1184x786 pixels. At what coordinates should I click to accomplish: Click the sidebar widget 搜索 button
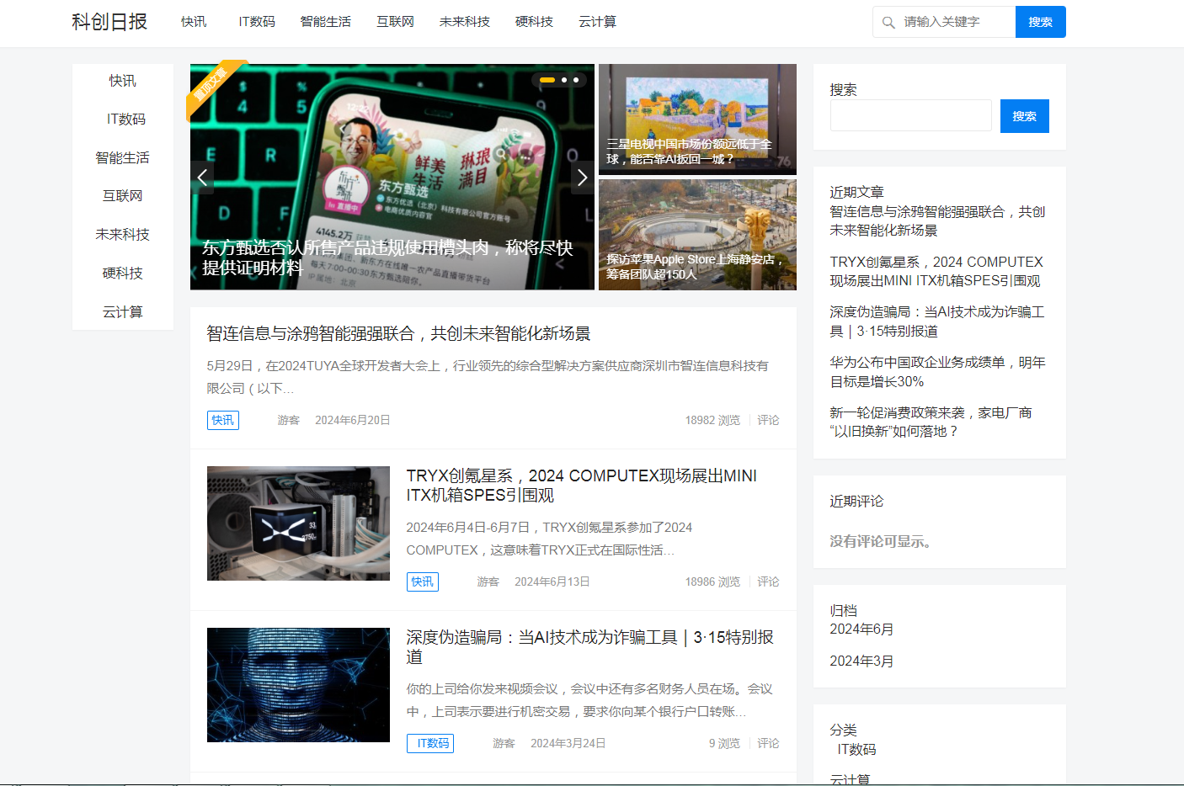click(x=1025, y=116)
